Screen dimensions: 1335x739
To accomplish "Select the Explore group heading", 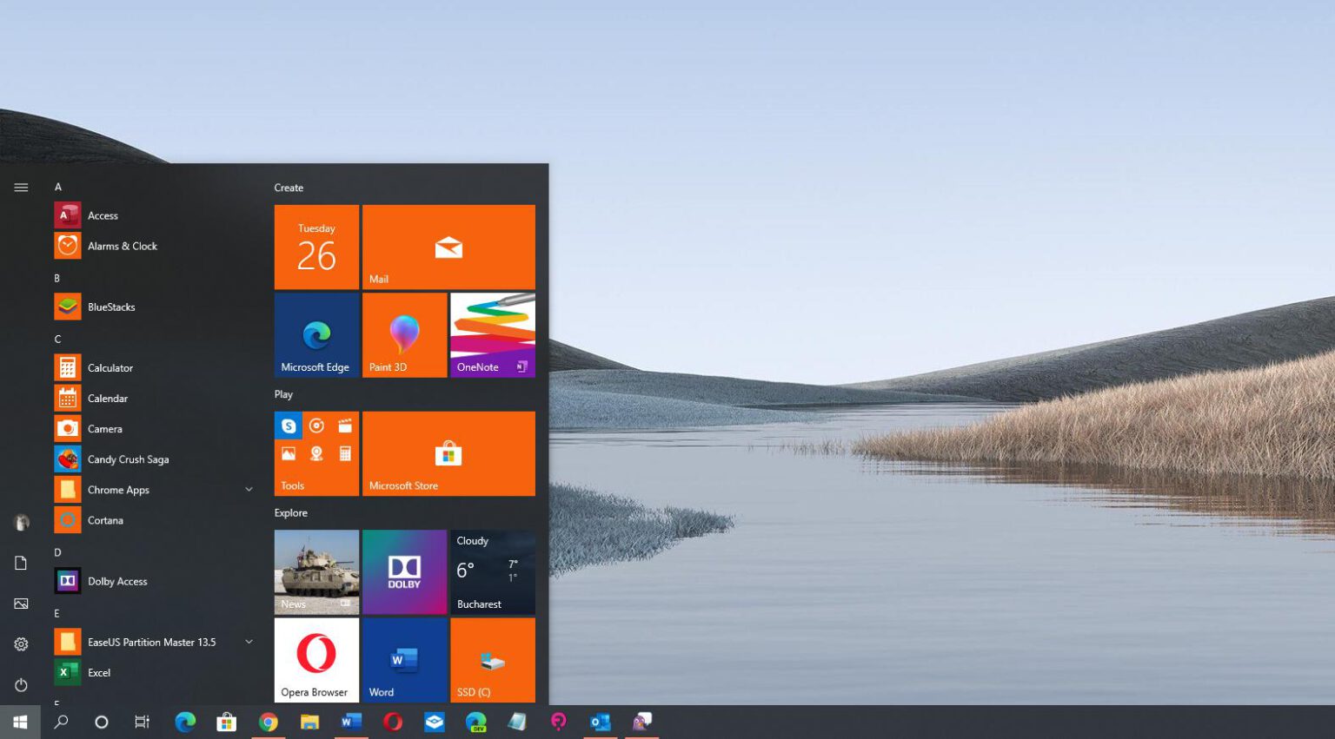I will 291,513.
